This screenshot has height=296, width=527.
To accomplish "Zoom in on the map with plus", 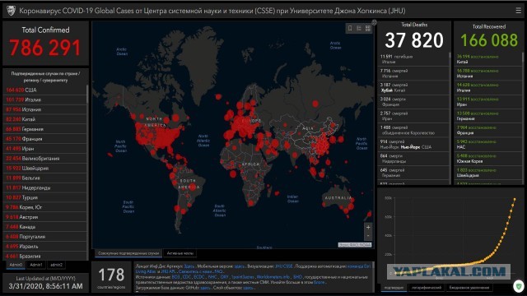I will [x=368, y=228].
